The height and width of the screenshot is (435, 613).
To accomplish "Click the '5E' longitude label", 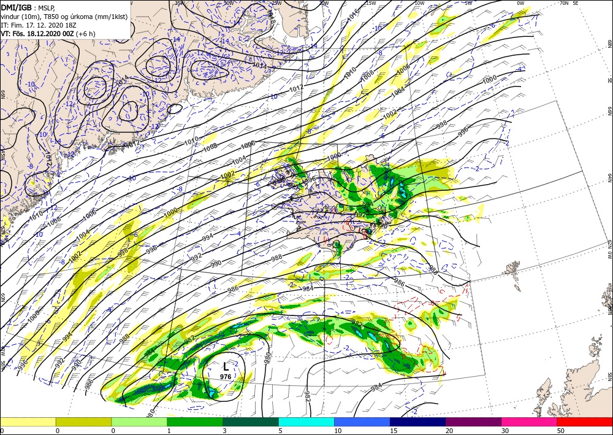I will (x=576, y=2).
